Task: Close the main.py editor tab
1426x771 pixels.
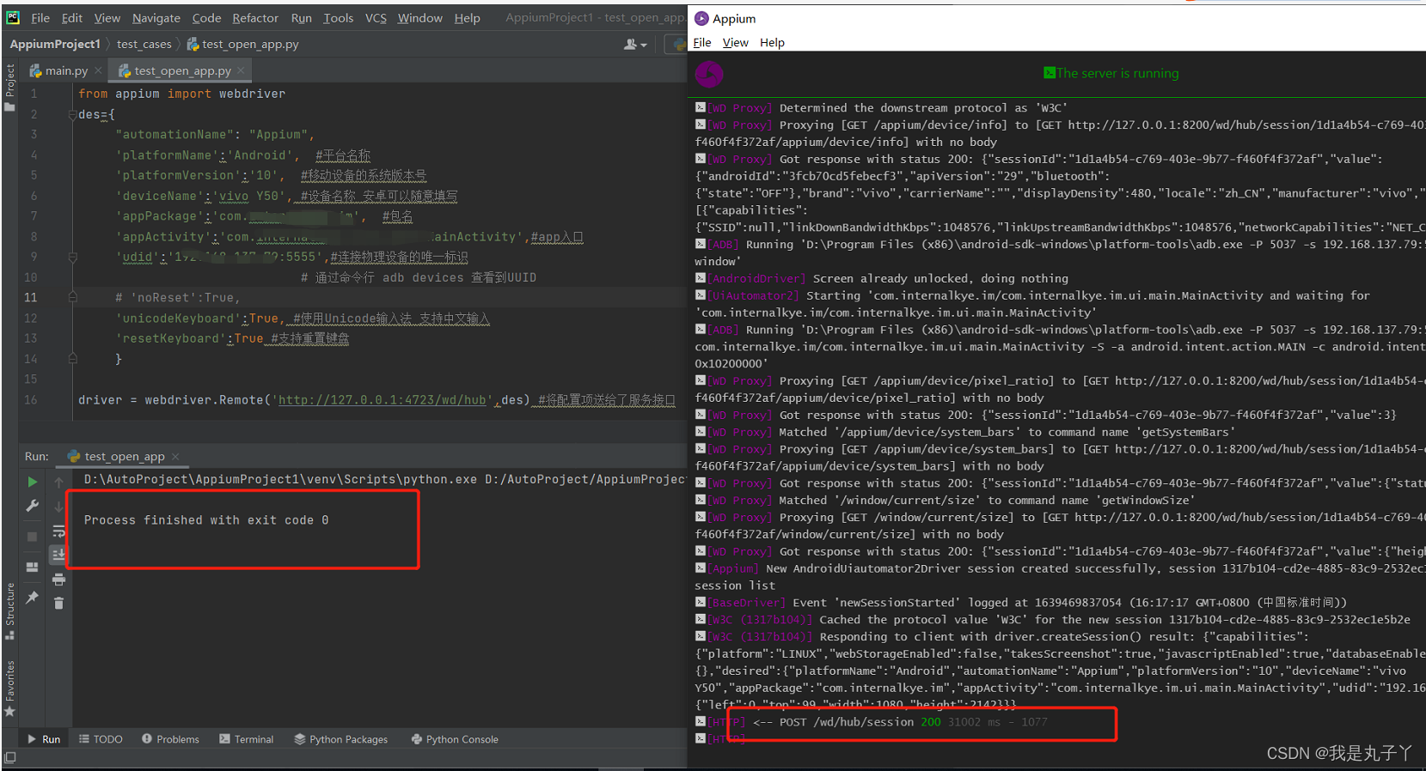Action: point(99,70)
